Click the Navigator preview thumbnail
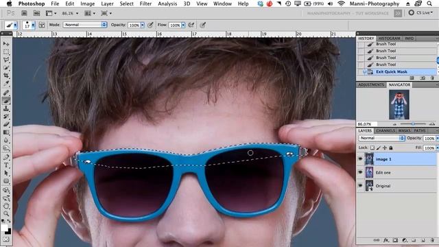439x247 pixels. pos(399,104)
